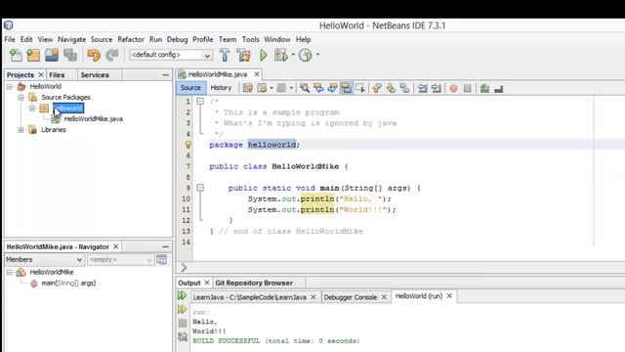Click the Shift Line Left icon
625x352 pixels.
(x=422, y=88)
